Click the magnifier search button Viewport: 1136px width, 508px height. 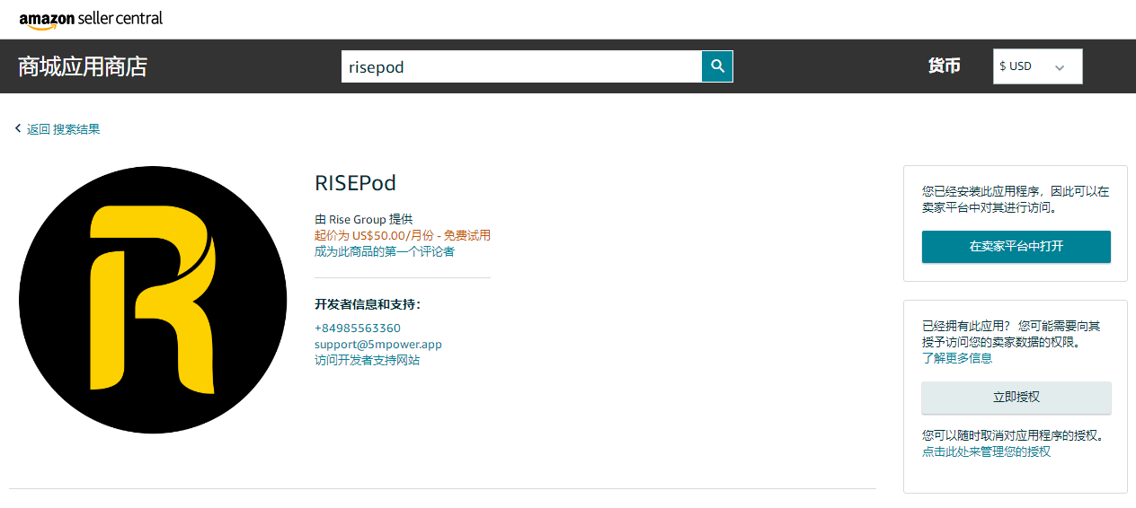click(717, 66)
